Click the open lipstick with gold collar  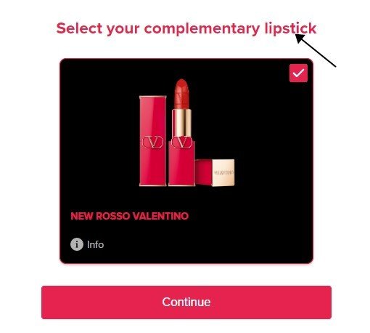[181, 132]
